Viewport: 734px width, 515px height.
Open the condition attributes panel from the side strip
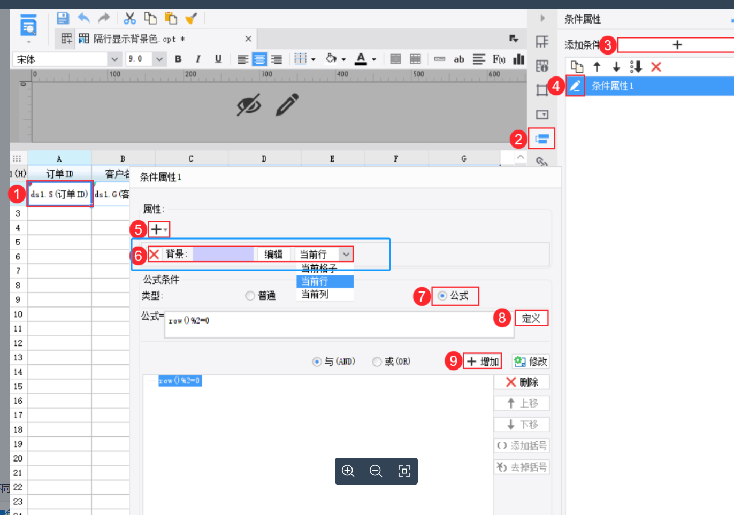[542, 139]
